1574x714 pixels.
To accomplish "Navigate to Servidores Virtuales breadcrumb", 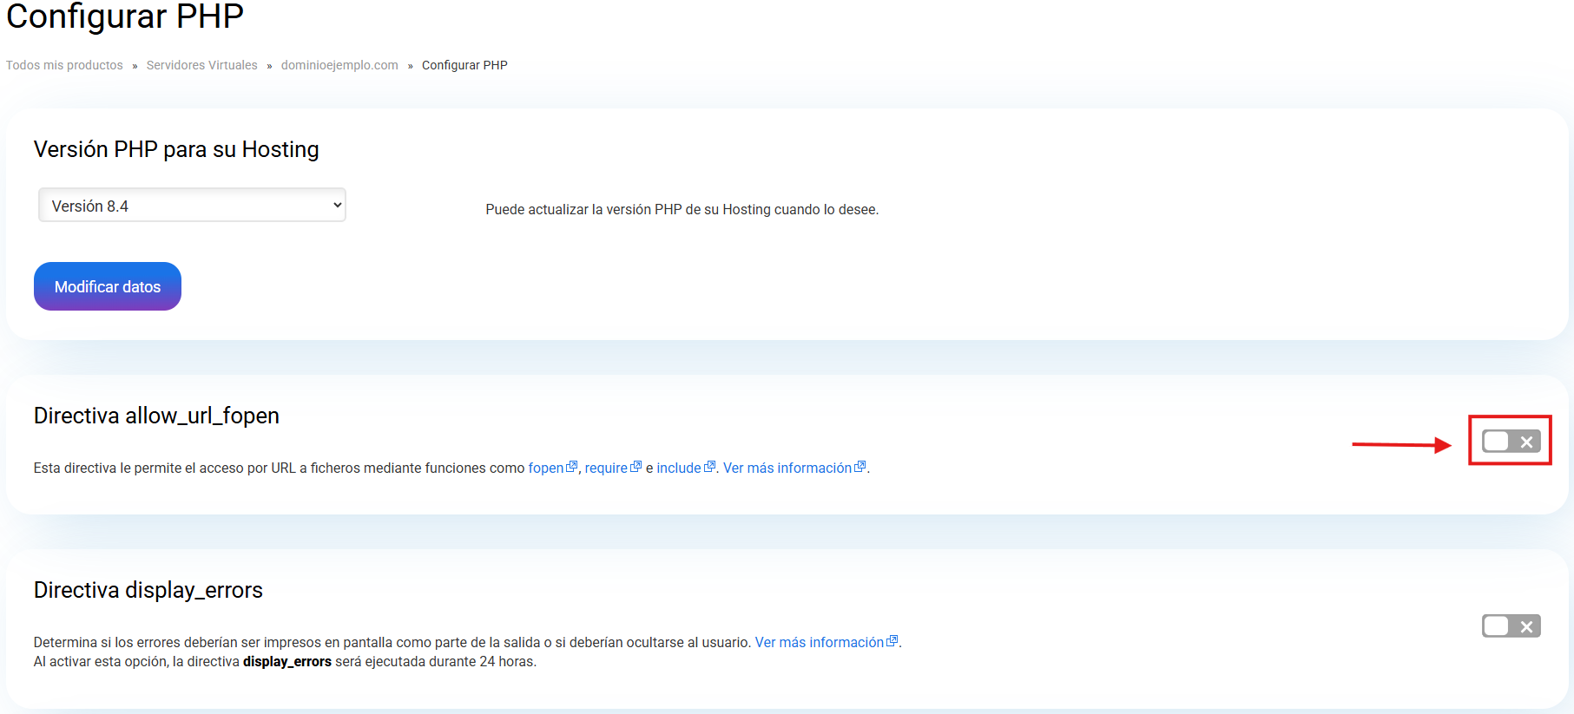I will pos(201,65).
